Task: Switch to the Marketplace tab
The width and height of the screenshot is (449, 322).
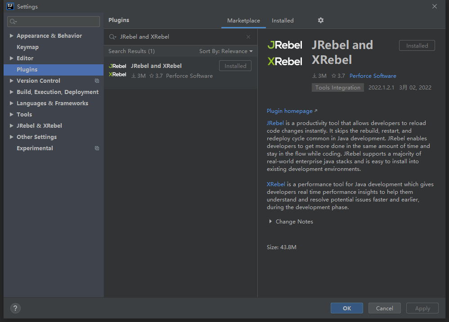Action: (x=243, y=21)
